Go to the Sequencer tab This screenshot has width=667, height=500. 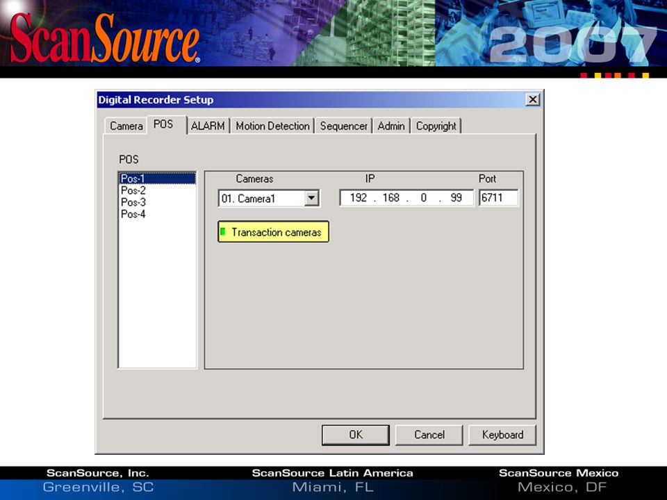point(343,126)
